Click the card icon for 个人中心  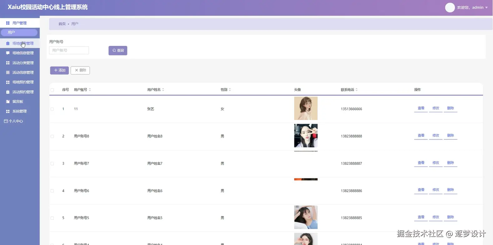(x=6, y=121)
